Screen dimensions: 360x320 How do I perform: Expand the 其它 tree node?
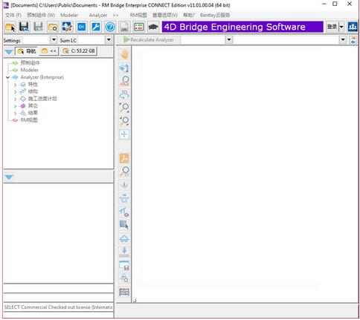tap(15, 106)
